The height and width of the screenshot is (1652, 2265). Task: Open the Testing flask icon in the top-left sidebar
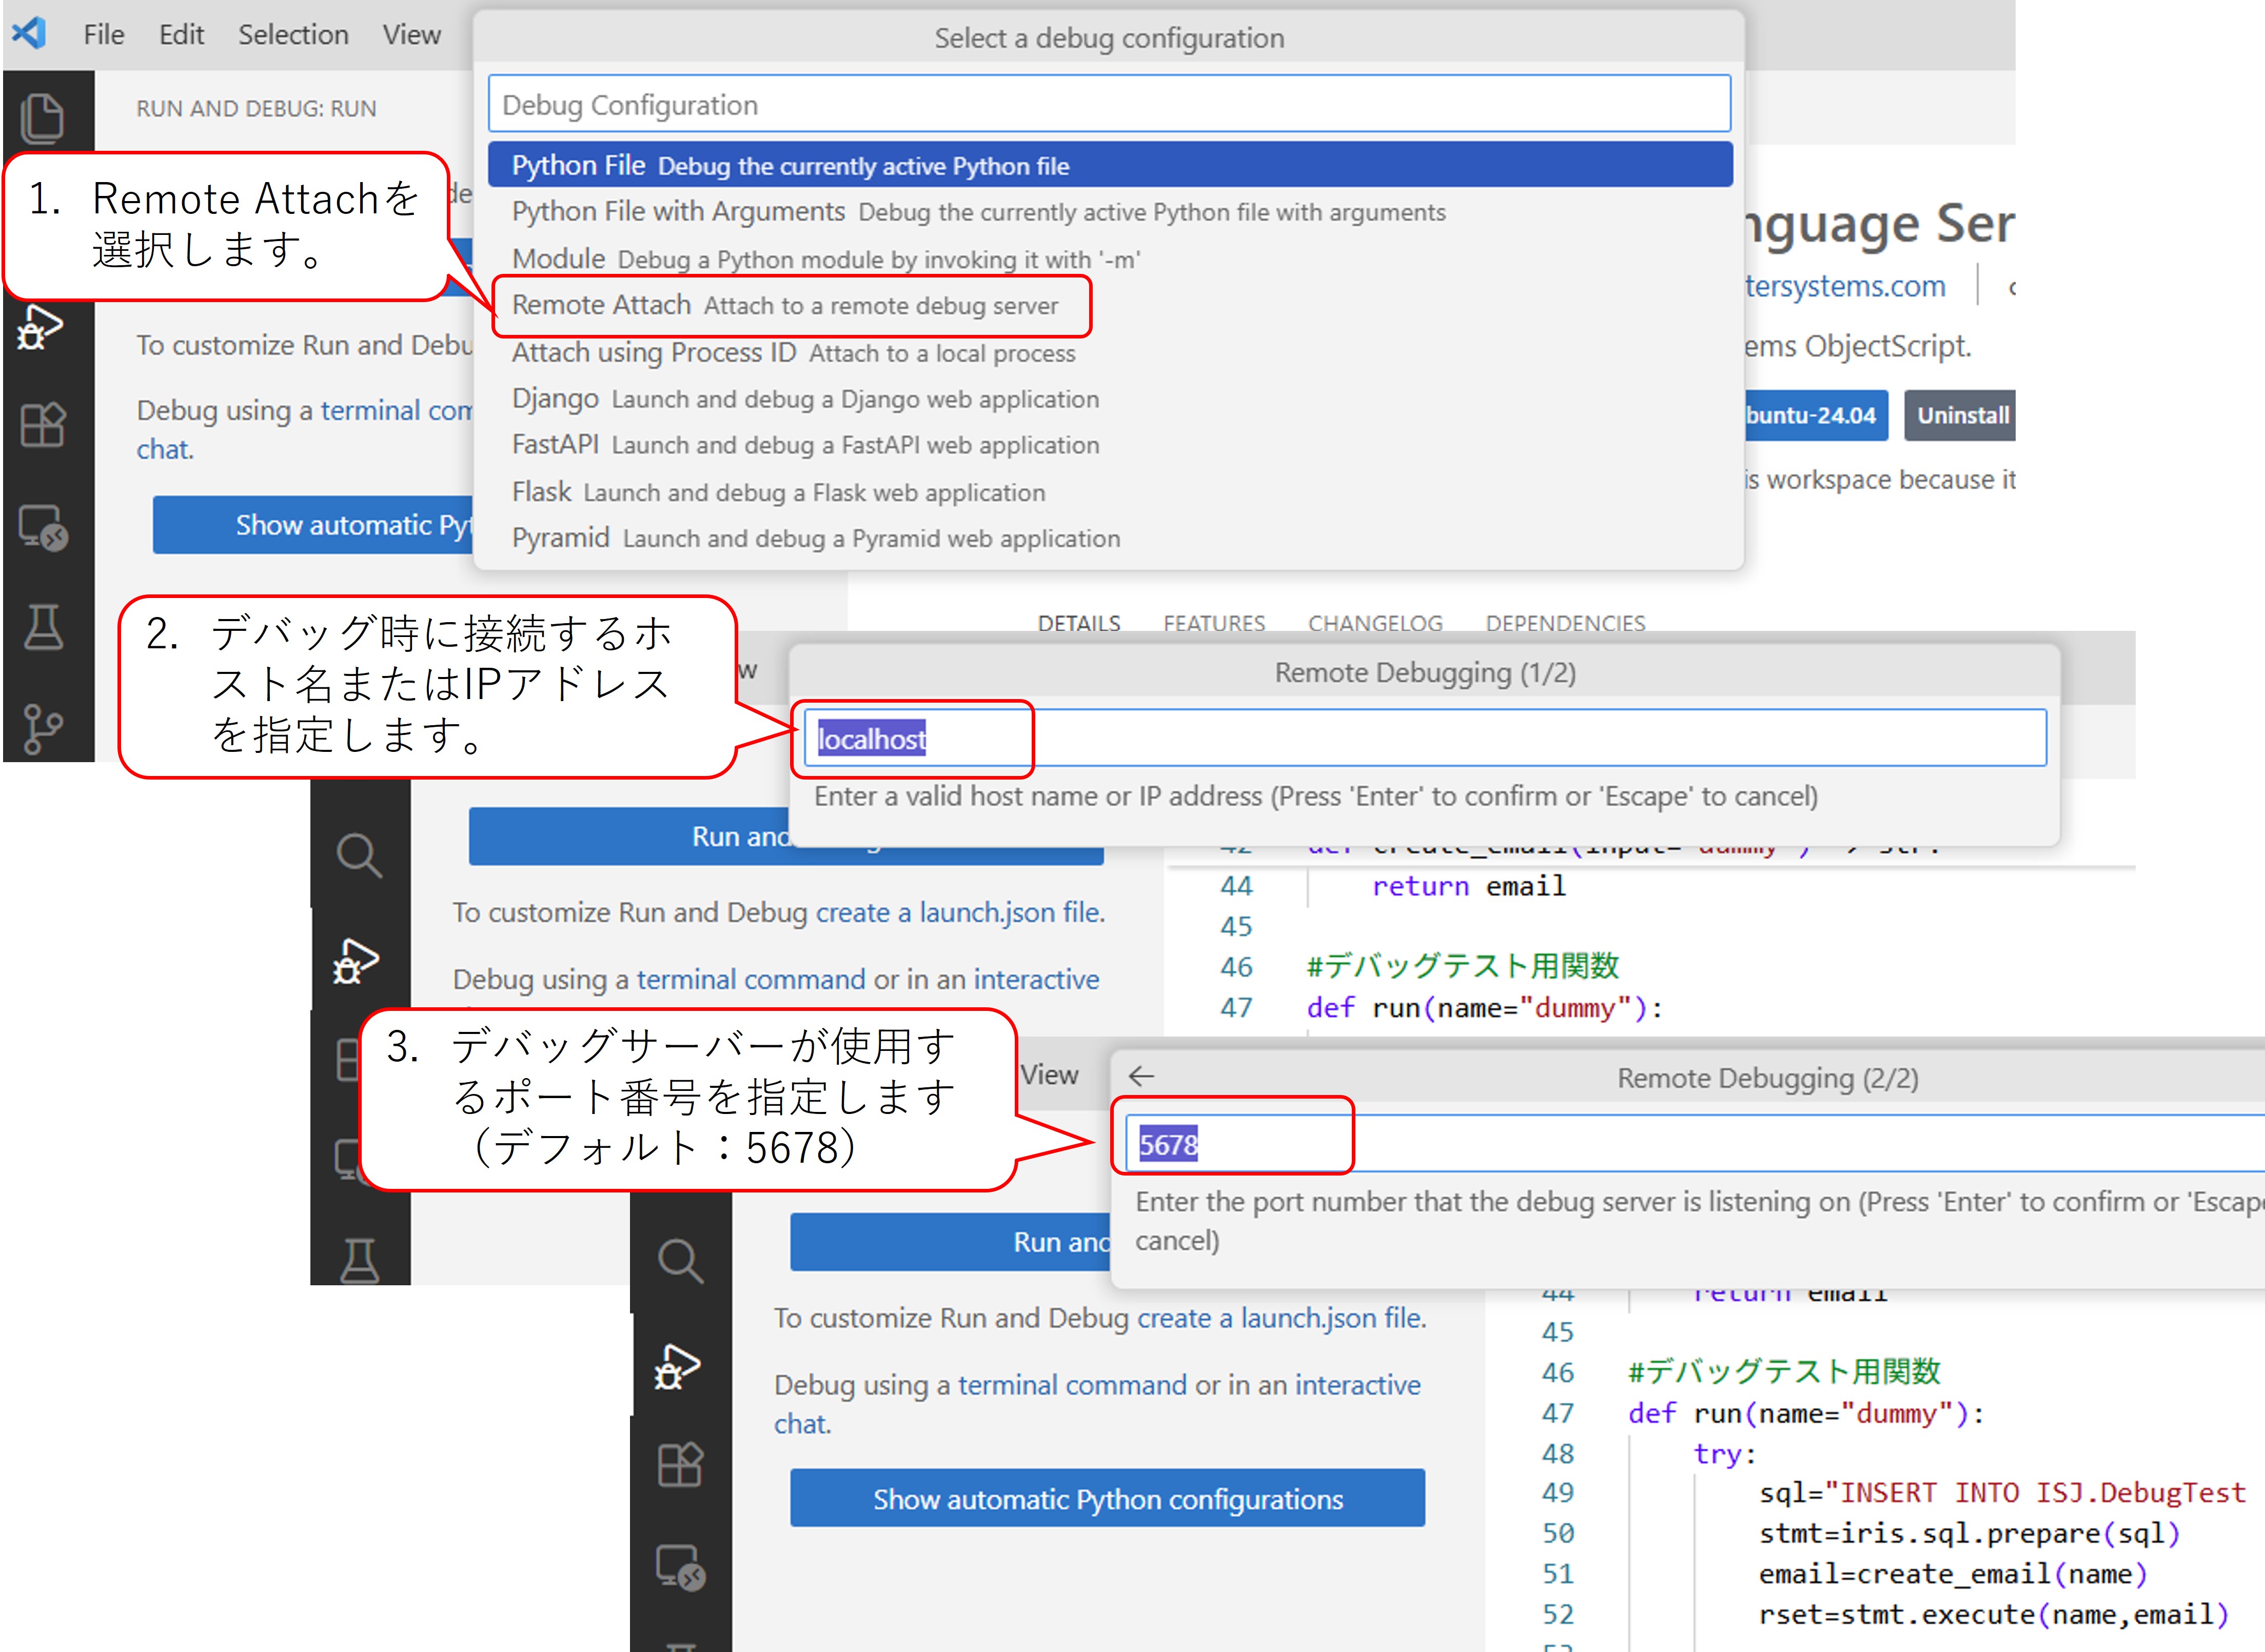42,628
